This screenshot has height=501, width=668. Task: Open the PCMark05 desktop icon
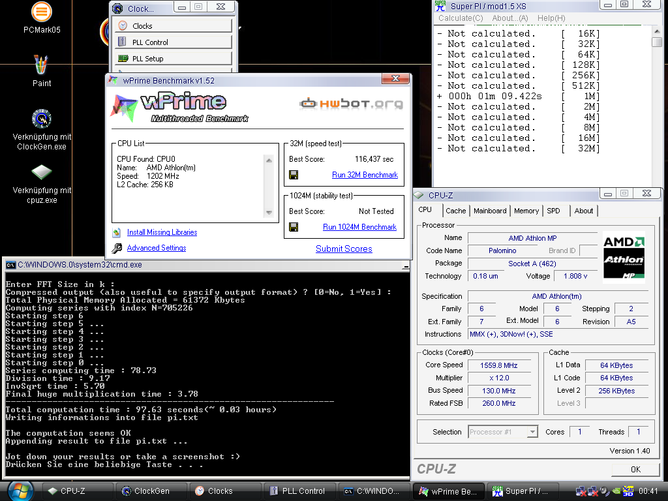42,12
